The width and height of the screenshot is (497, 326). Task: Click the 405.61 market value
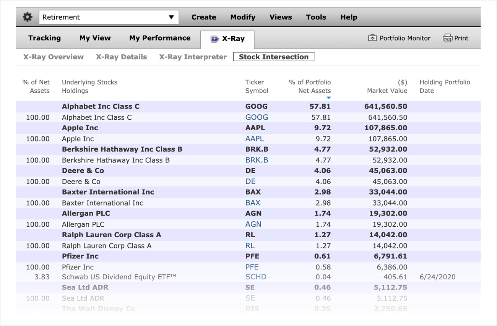pos(395,277)
